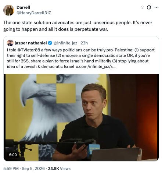Click the one state solution tweet text
Image resolution: width=162 pixels, height=174 pixels.
click(78, 26)
